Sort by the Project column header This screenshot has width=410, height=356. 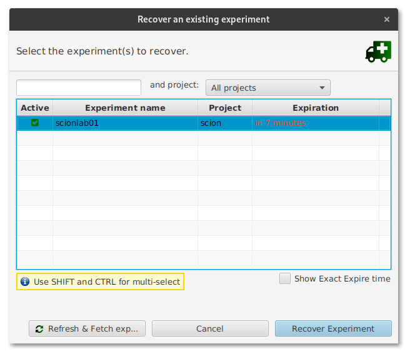[225, 108]
